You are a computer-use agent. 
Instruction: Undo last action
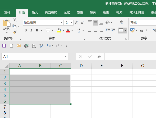click(49, 46)
